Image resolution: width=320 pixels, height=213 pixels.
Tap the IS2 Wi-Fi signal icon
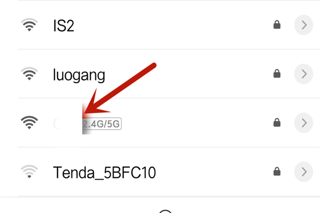point(29,24)
